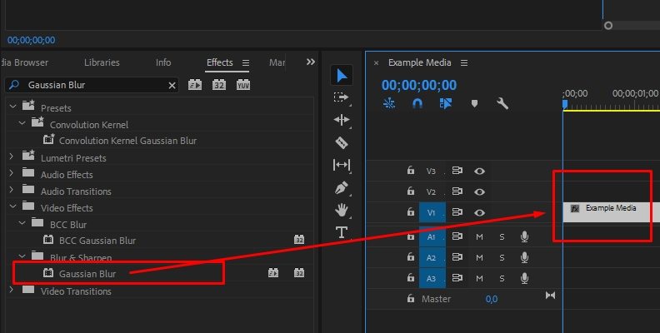This screenshot has width=660, height=333.
Task: Hide track V1 output eye
Action: click(479, 213)
